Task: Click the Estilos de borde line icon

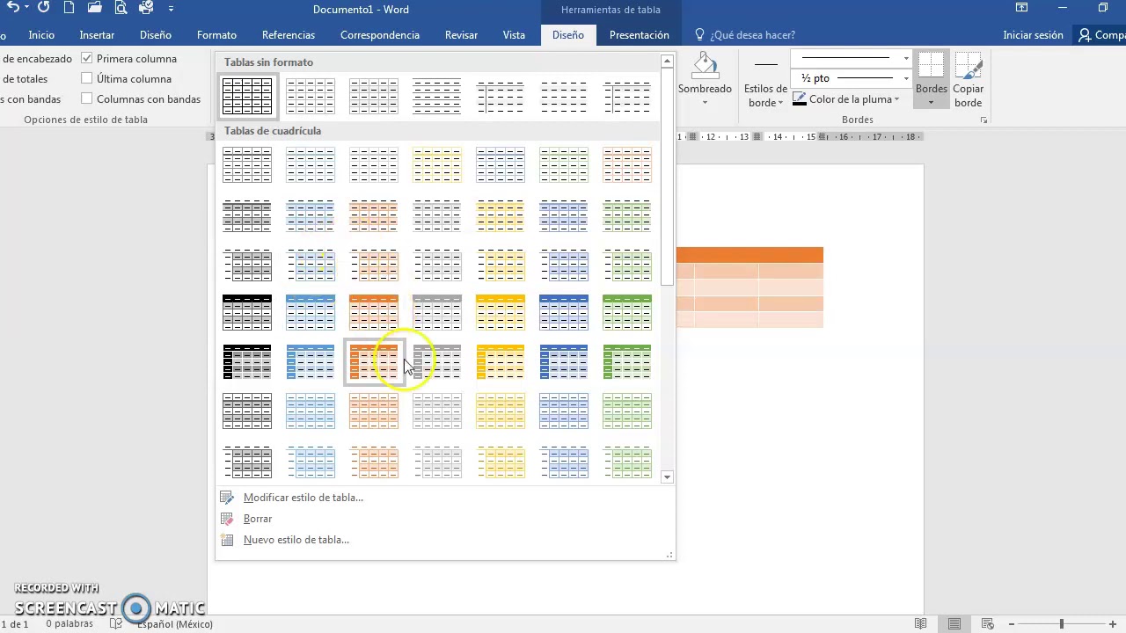Action: tap(766, 64)
